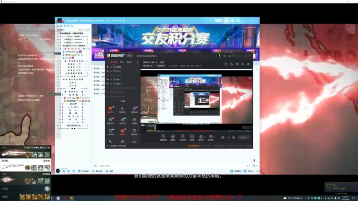This screenshot has height=201, width=358.
Task: Toggle eye visibility for fourth source row
Action: tap(108, 80)
